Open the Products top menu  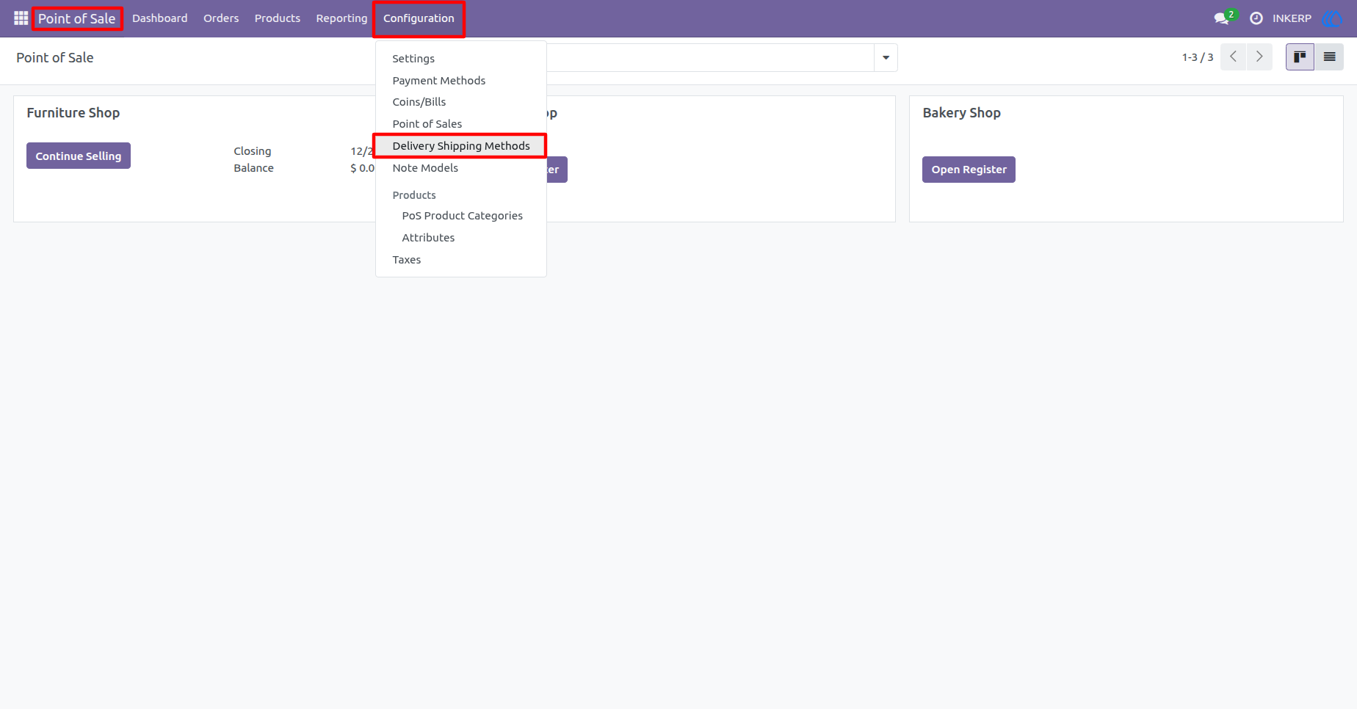tap(278, 18)
